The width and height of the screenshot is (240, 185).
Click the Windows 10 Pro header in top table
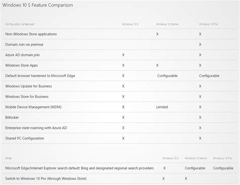(x=208, y=24)
